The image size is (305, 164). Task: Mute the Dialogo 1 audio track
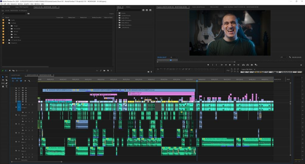pos(26,105)
